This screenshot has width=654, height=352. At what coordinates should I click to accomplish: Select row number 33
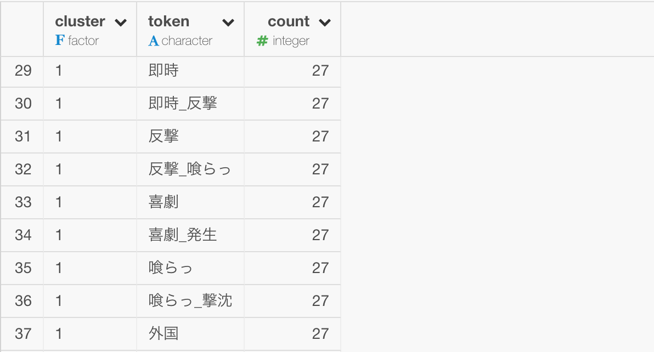23,202
